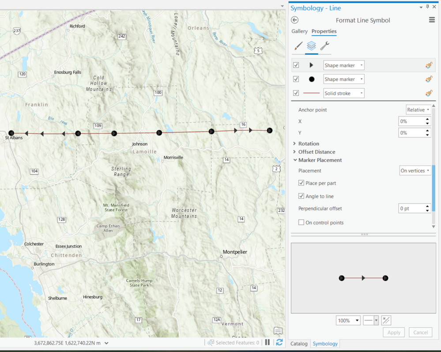Screen dimensions: 441x352
Task: Click the X anchor point value field
Action: point(412,121)
